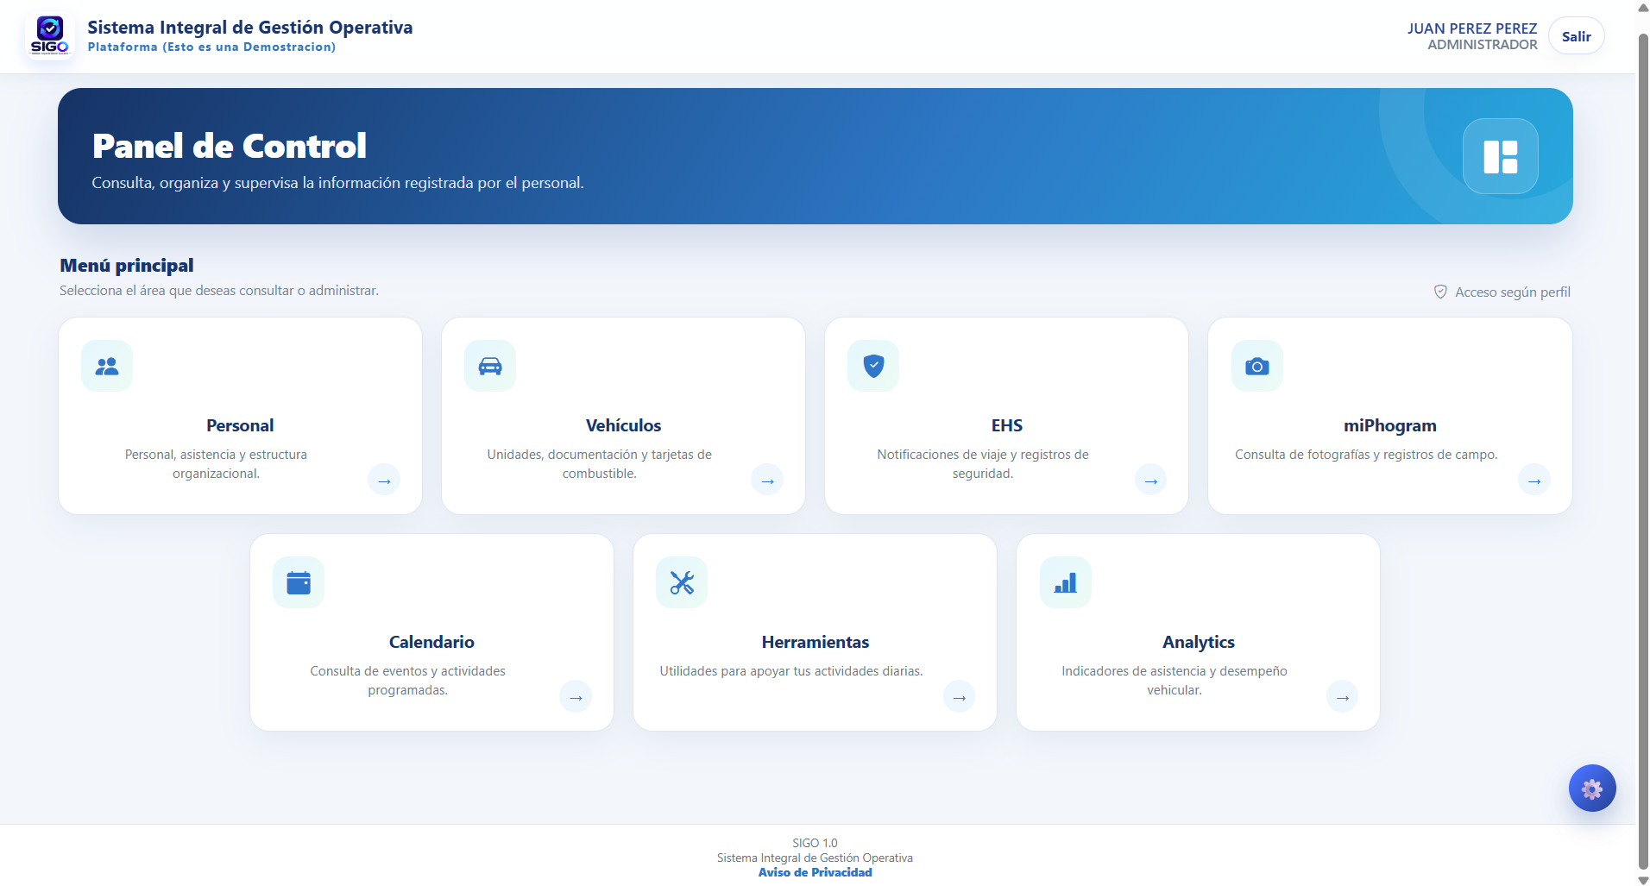Click the ADMINISTRADOR role label

click(x=1483, y=45)
